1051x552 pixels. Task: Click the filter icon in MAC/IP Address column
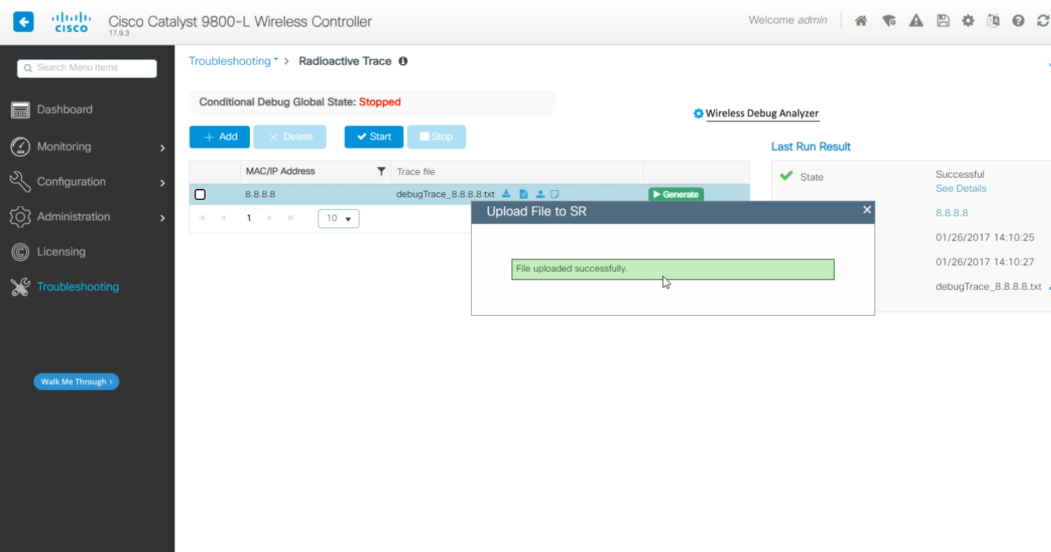click(x=381, y=171)
